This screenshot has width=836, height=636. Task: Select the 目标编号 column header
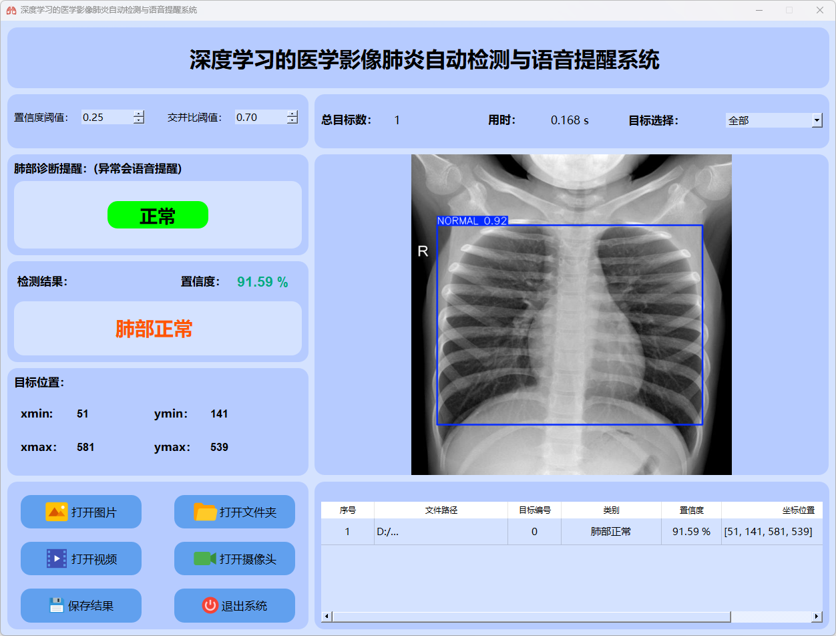(x=535, y=510)
